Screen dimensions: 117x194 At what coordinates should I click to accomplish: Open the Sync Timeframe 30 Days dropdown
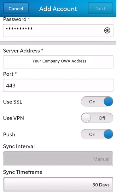pos(58,185)
